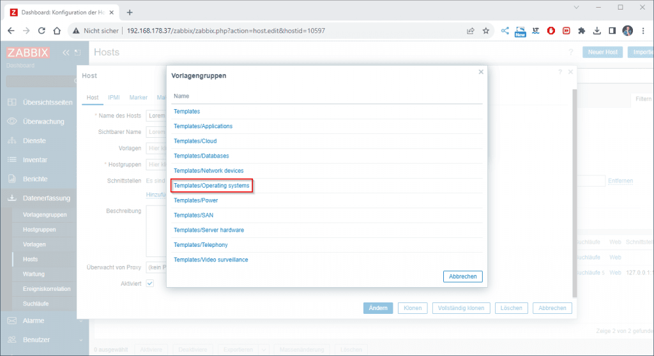Screen dimensions: 654x356
Task: Open Templates/Databases template group
Action: 201,156
